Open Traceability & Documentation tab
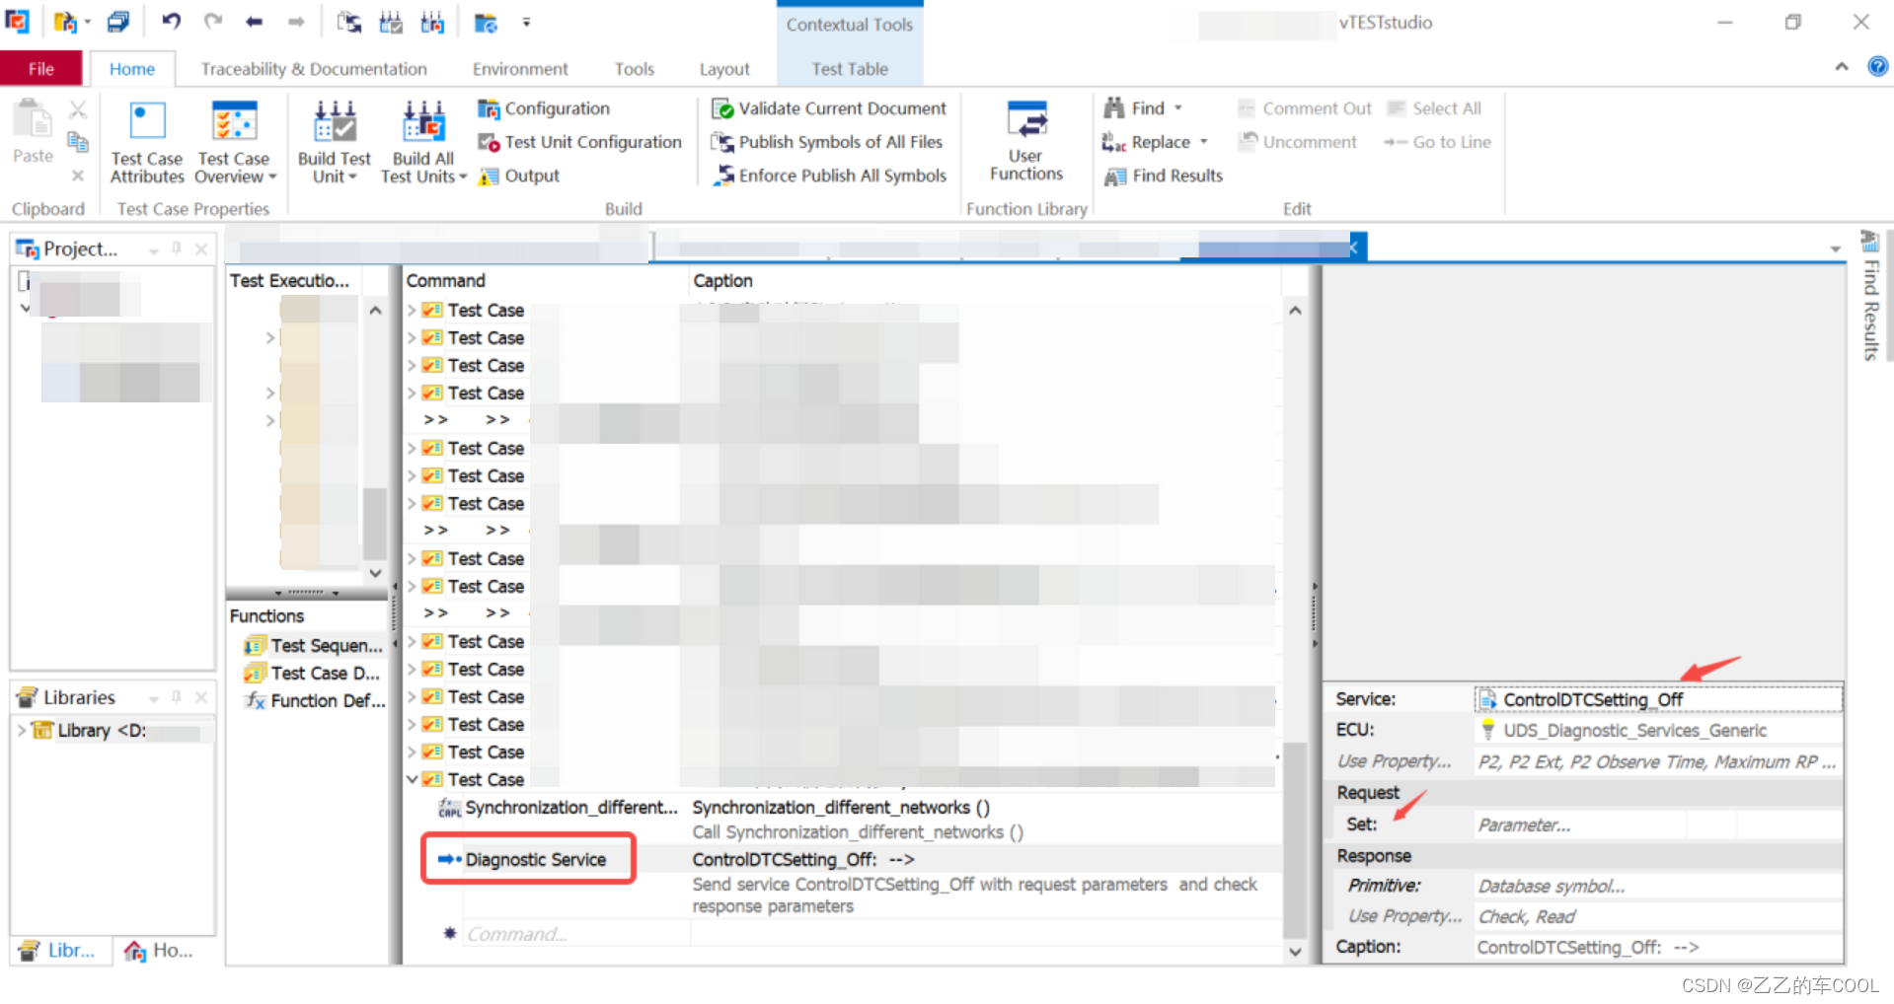 pyautogui.click(x=314, y=69)
